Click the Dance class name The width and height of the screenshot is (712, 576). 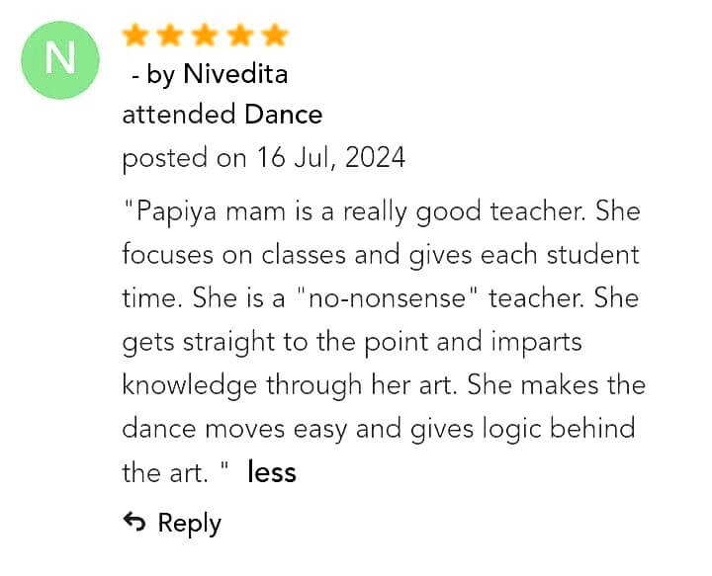click(x=283, y=115)
